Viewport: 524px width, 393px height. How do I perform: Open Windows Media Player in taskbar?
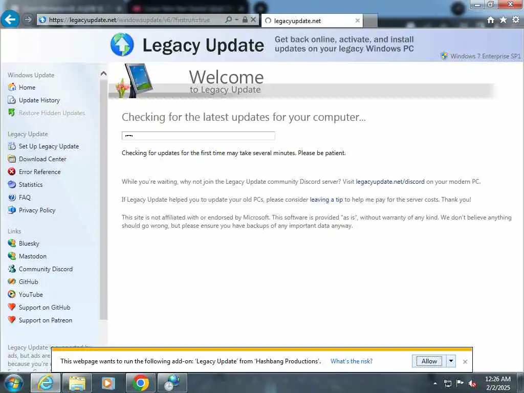pos(108,383)
